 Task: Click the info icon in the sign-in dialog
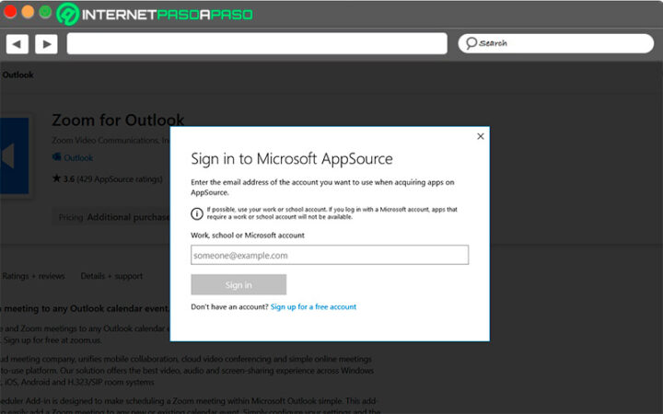point(197,213)
